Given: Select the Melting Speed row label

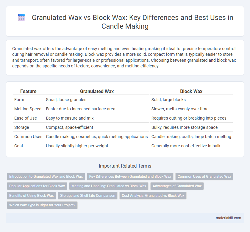Looking at the screenshot, I should [x=28, y=109].
